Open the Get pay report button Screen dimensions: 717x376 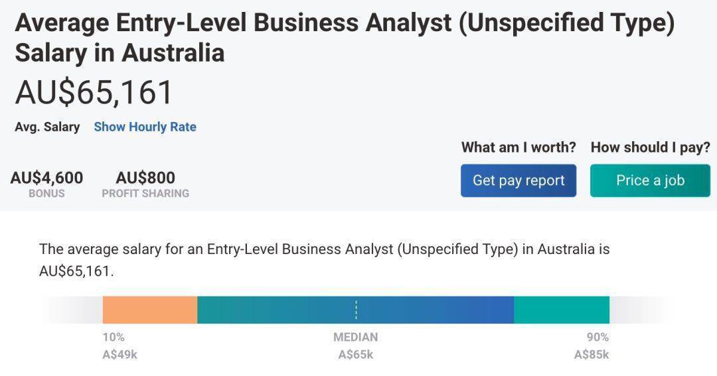click(x=518, y=180)
